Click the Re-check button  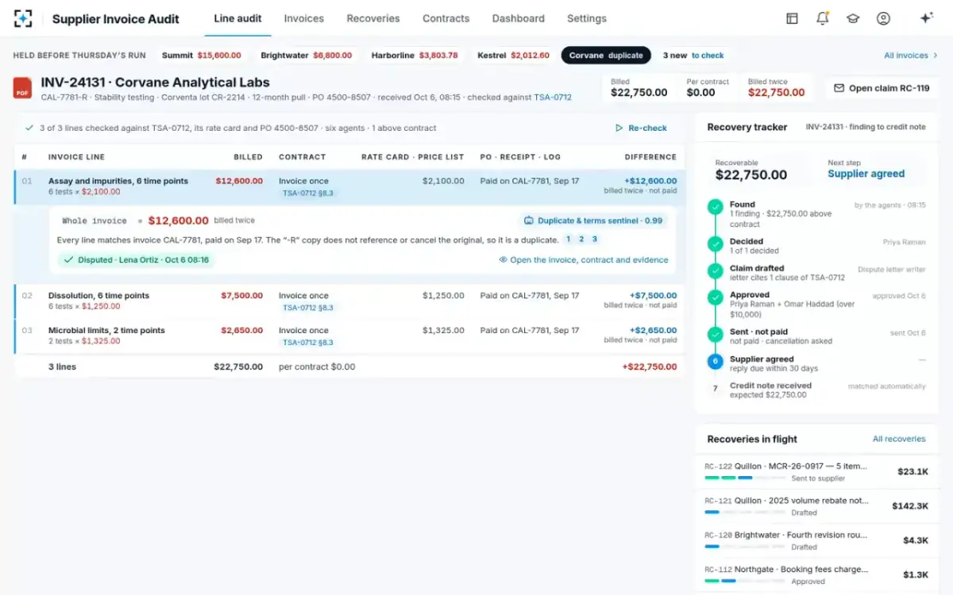(642, 128)
